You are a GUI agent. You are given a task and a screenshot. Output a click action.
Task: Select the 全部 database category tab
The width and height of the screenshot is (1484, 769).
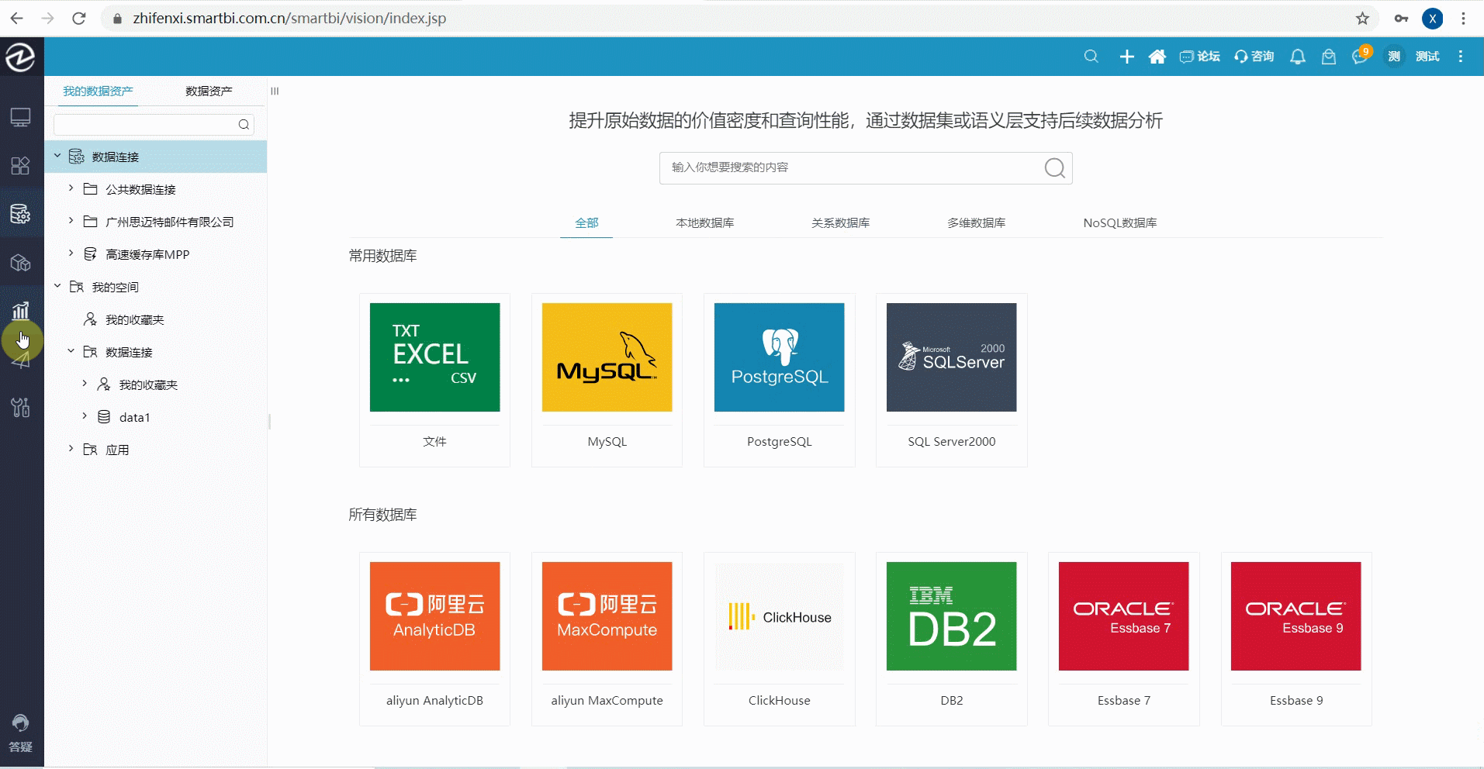586,223
